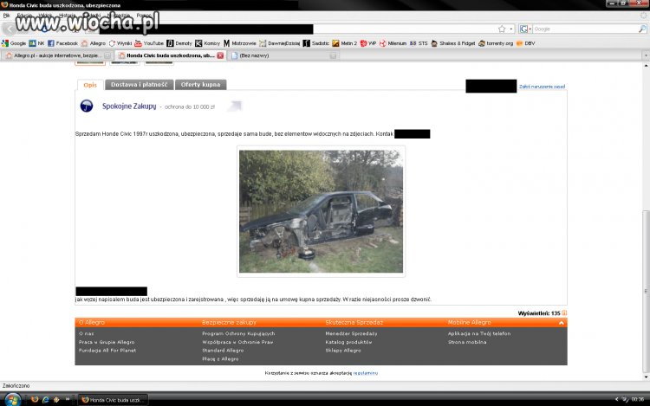Click into the Google search box
This screenshot has width=650, height=406.
pos(585,29)
